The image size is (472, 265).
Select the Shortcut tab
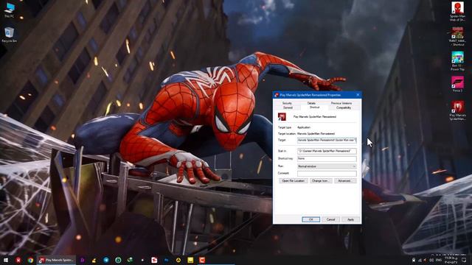314,107
